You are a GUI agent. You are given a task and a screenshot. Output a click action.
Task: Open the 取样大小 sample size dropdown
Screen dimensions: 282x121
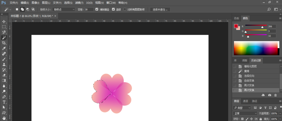[x=64, y=9]
